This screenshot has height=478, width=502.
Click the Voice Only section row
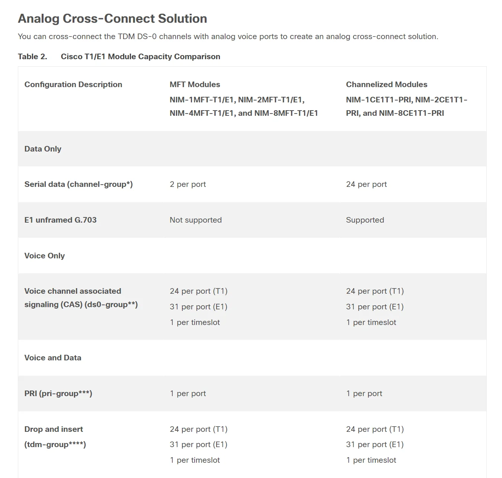252,256
